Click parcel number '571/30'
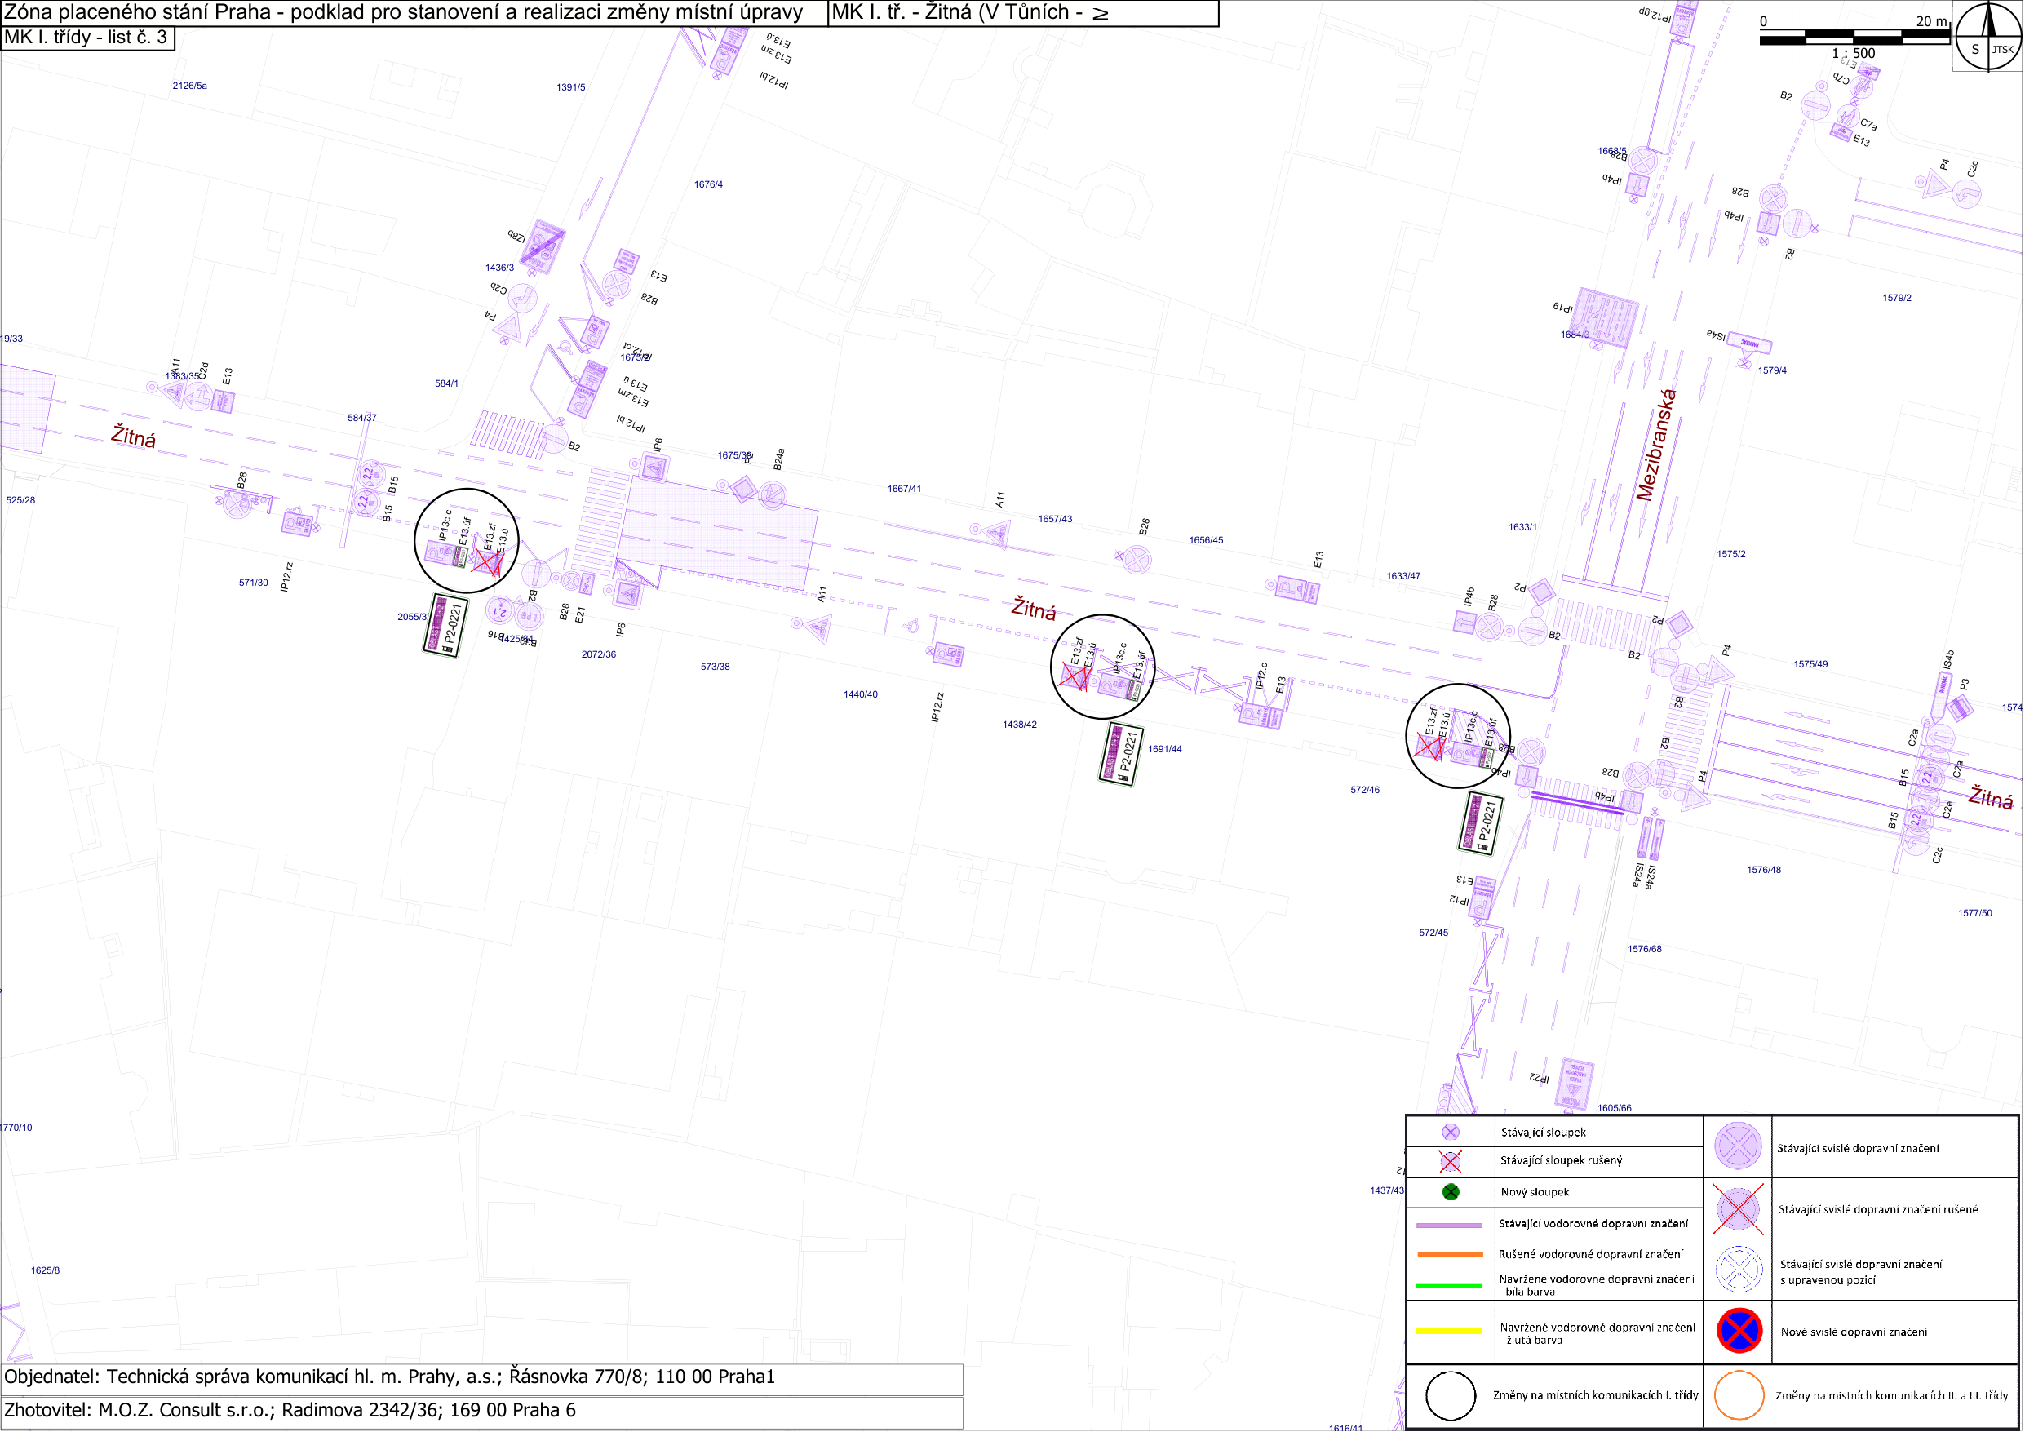This screenshot has width=2025, height=1432. (253, 583)
